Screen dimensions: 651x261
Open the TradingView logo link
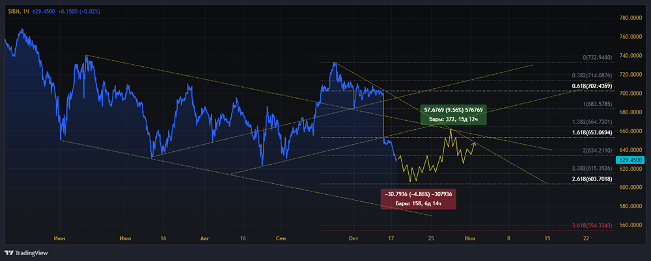(26, 253)
